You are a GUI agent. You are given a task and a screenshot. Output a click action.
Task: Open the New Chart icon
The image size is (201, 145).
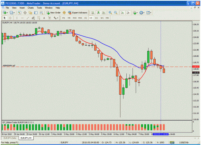point(5,13)
